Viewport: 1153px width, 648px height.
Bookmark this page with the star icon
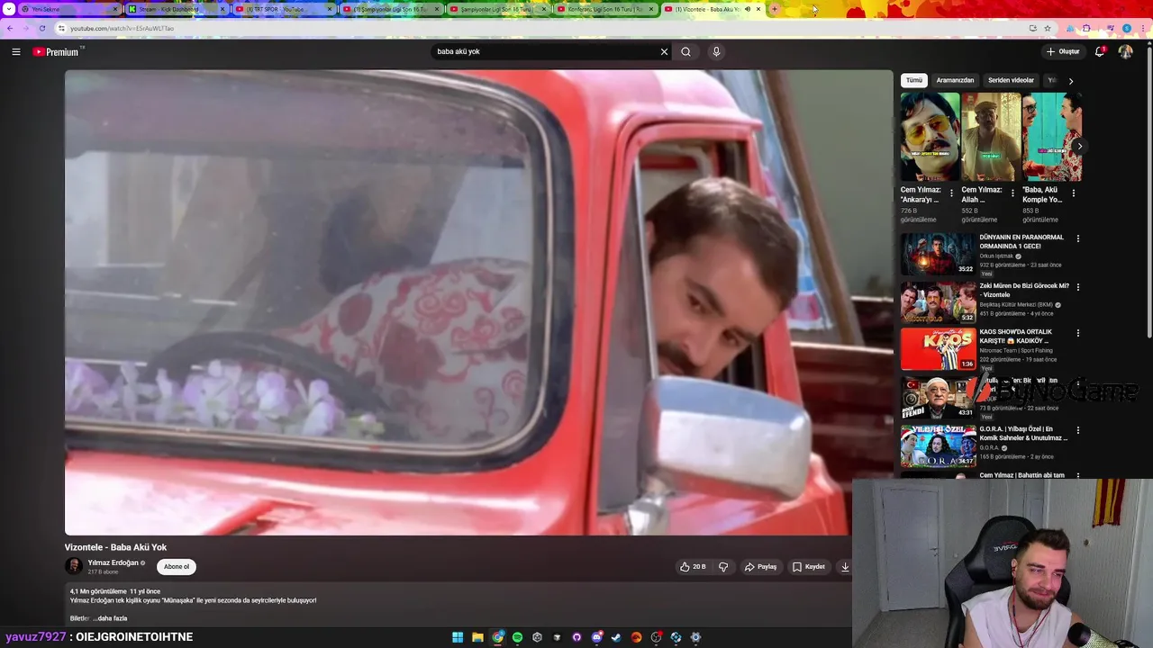pyautogui.click(x=1047, y=28)
